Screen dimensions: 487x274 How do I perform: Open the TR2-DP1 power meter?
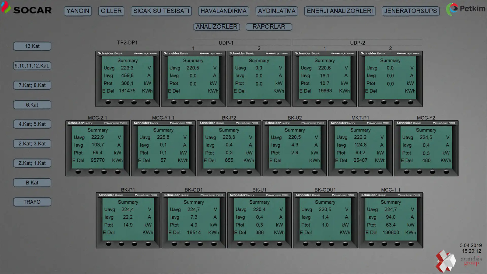pos(127,79)
